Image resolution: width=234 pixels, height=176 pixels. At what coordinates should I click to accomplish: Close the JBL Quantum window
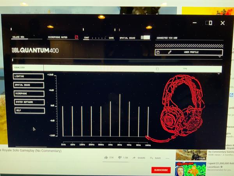tap(223, 23)
